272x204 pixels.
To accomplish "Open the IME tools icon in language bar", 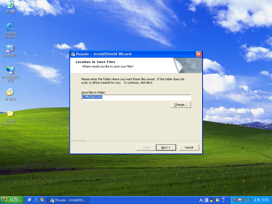I will point(212,200).
